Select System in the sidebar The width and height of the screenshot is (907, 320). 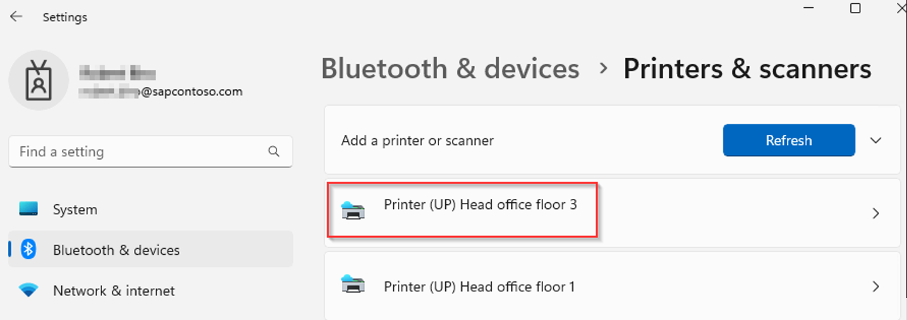tap(75, 210)
